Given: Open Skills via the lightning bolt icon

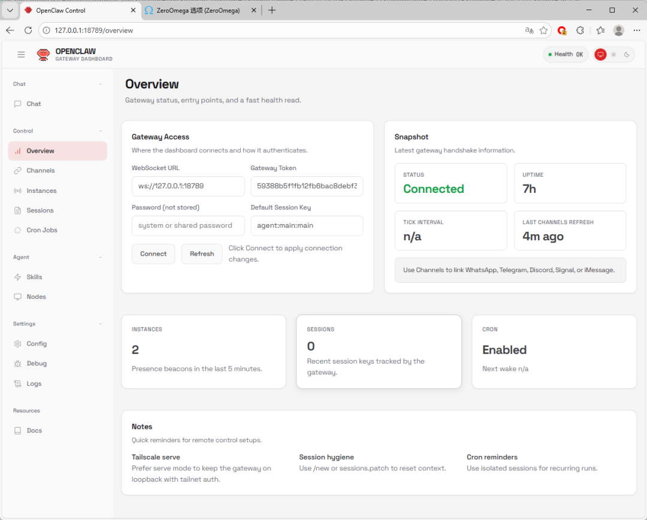Looking at the screenshot, I should coord(18,277).
